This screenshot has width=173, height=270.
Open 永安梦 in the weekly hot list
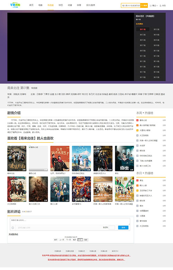coord(142,145)
